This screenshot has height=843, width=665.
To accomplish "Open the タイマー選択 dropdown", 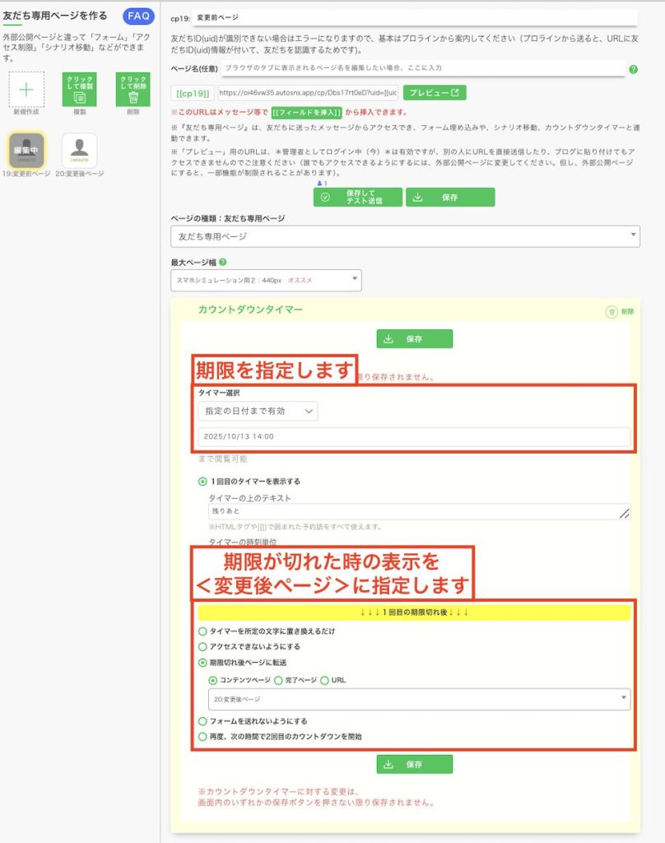I will 258,411.
